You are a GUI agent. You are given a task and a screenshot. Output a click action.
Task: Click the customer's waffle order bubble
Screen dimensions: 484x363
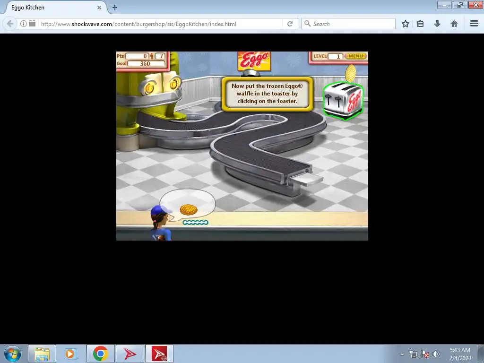188,205
